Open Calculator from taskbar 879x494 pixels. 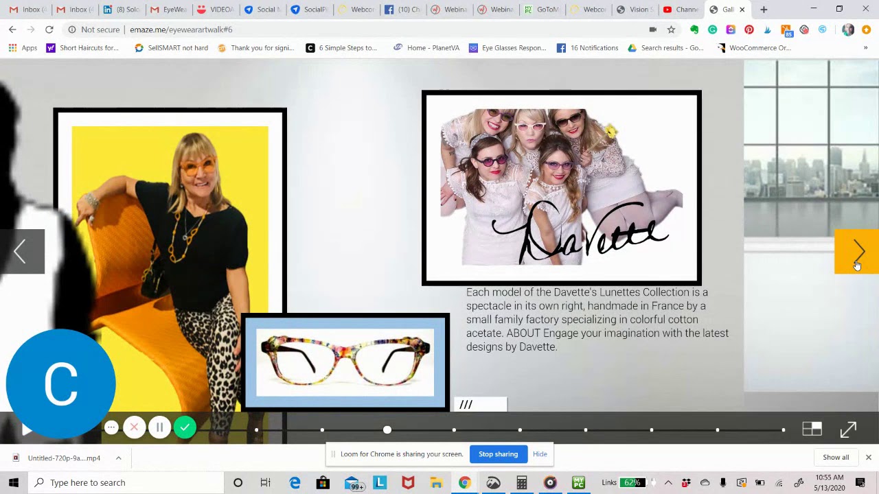pos(522,482)
